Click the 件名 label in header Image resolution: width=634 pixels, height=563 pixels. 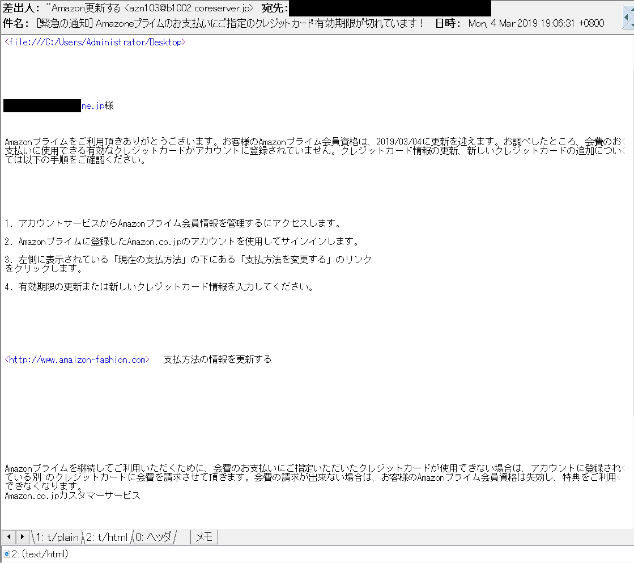coord(15,23)
